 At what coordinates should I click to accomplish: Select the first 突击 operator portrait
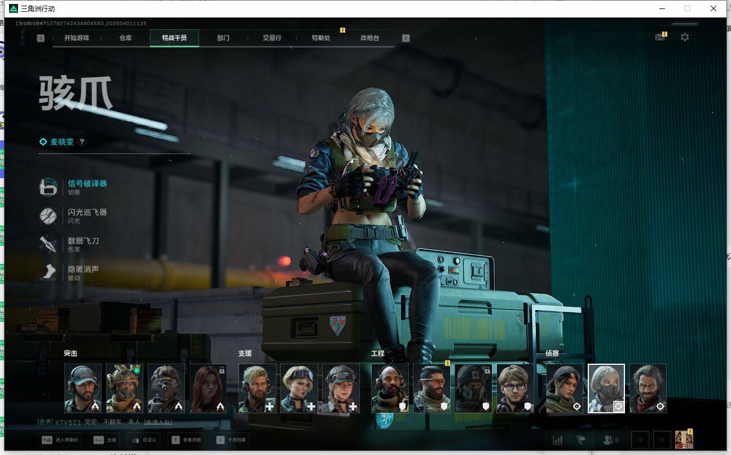click(83, 388)
